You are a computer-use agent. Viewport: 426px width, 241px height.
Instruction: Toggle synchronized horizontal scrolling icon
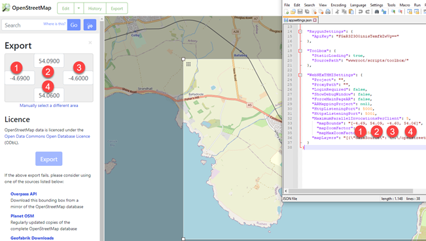[416, 12]
